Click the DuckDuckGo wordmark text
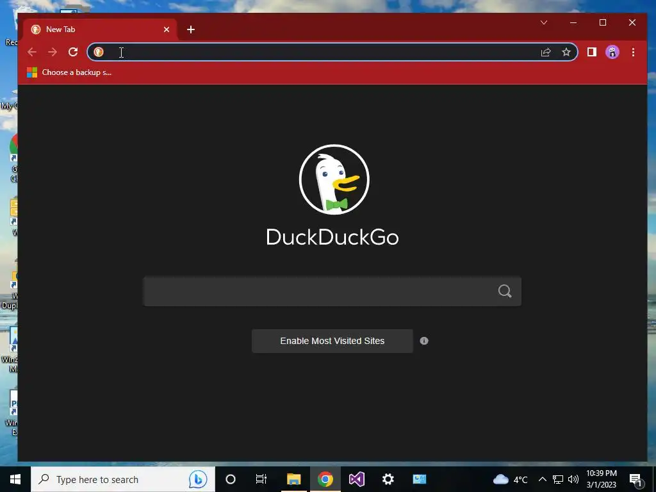 332,237
